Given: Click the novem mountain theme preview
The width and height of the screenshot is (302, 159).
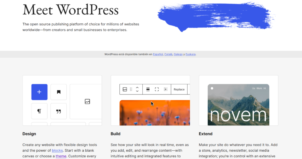Looking at the screenshot, I should 238,105.
